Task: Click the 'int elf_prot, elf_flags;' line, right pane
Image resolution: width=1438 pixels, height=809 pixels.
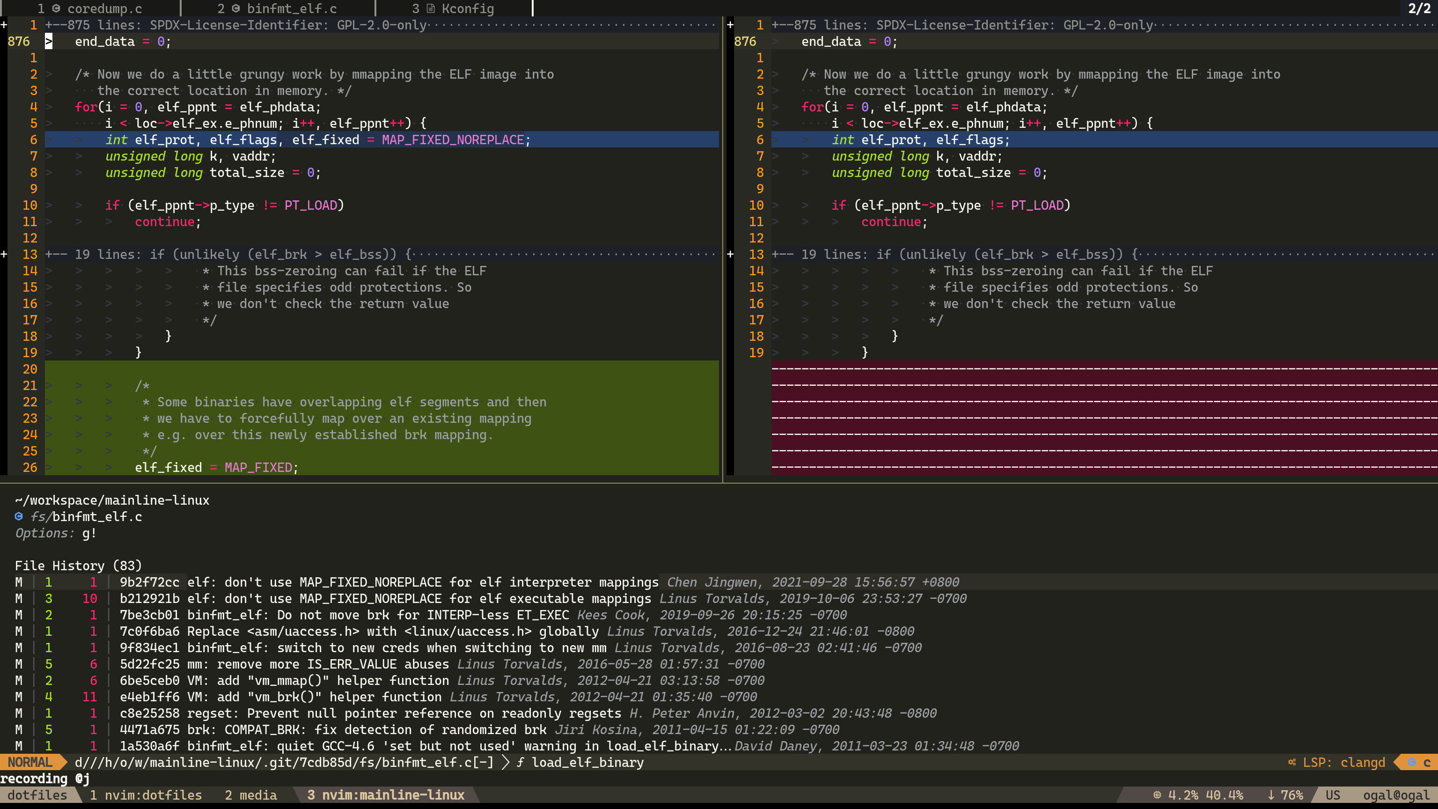Action: pos(921,140)
